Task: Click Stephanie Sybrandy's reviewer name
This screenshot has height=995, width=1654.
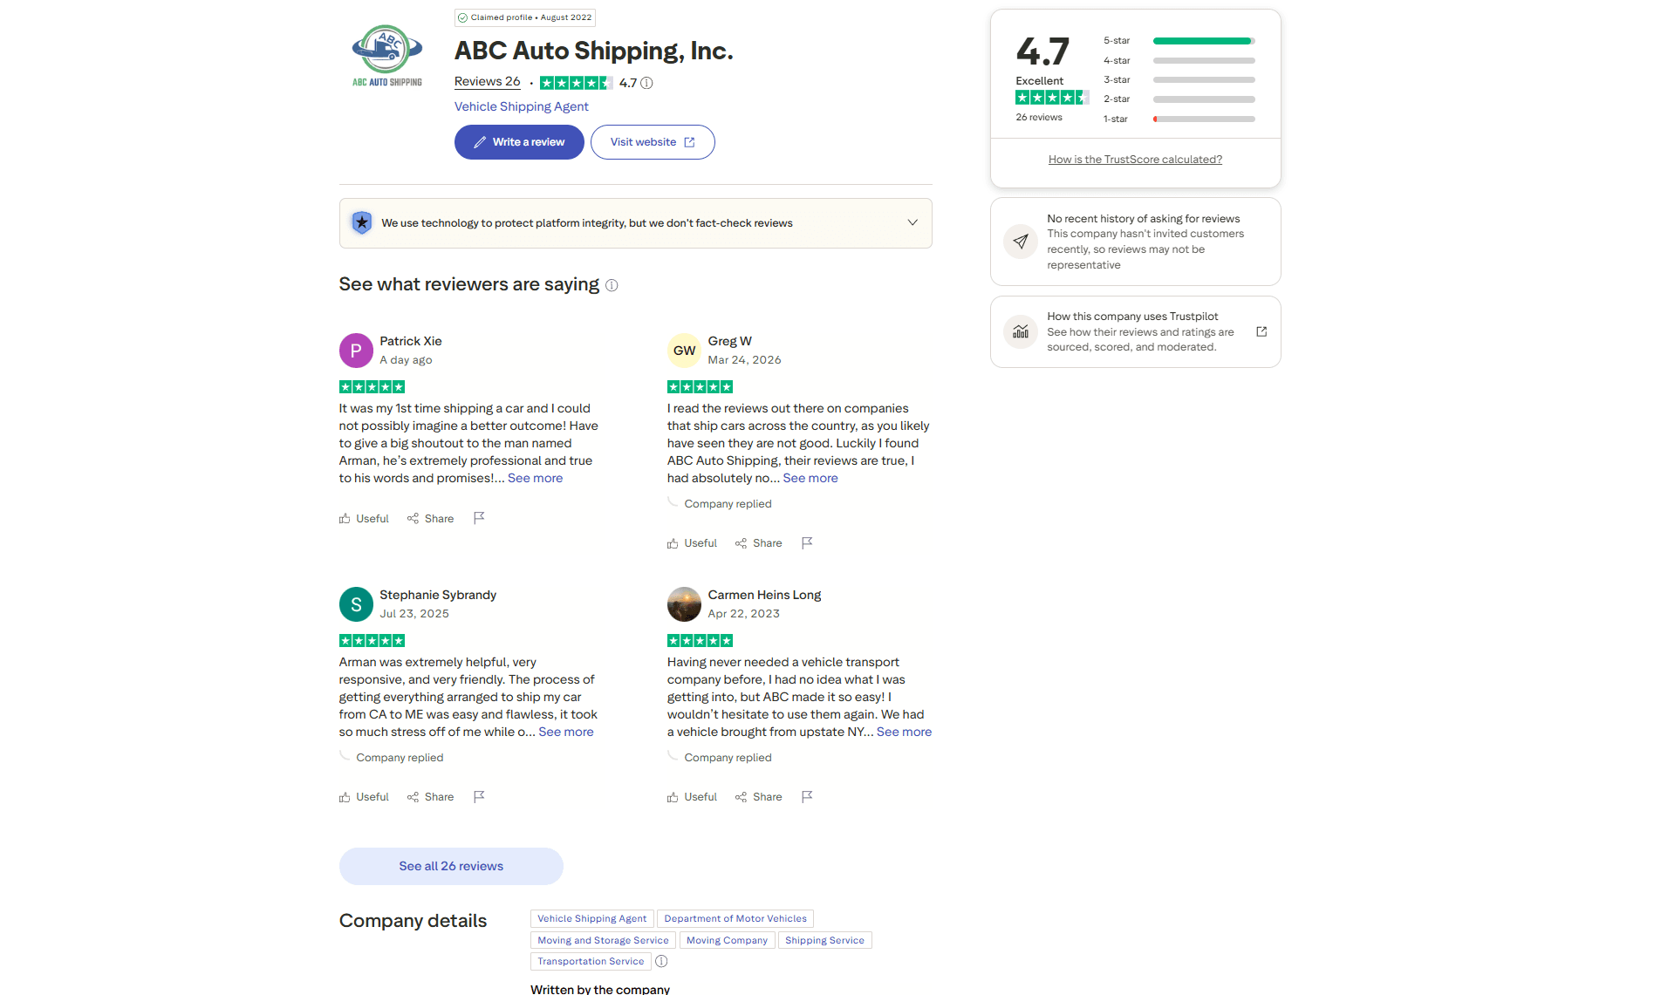Action: pos(438,595)
